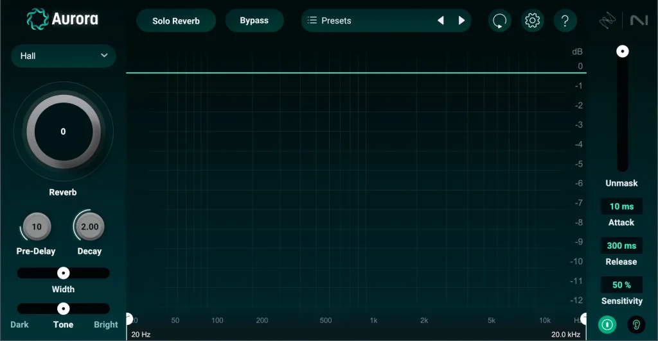
Task: Click the Release 300 ms value field
Action: tap(621, 245)
